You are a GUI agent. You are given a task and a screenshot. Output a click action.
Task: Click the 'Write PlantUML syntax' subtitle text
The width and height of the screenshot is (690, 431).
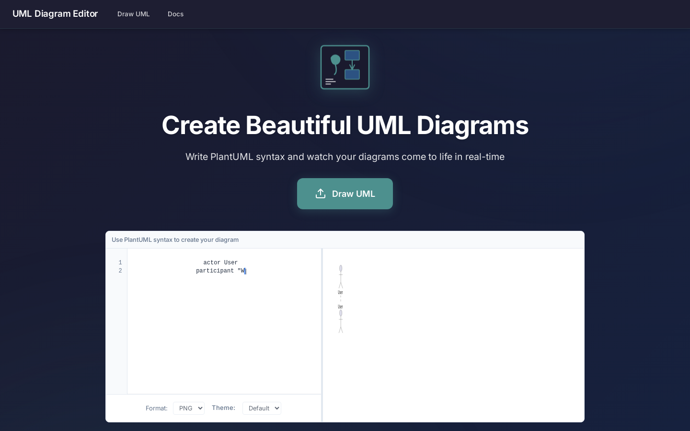pos(345,157)
